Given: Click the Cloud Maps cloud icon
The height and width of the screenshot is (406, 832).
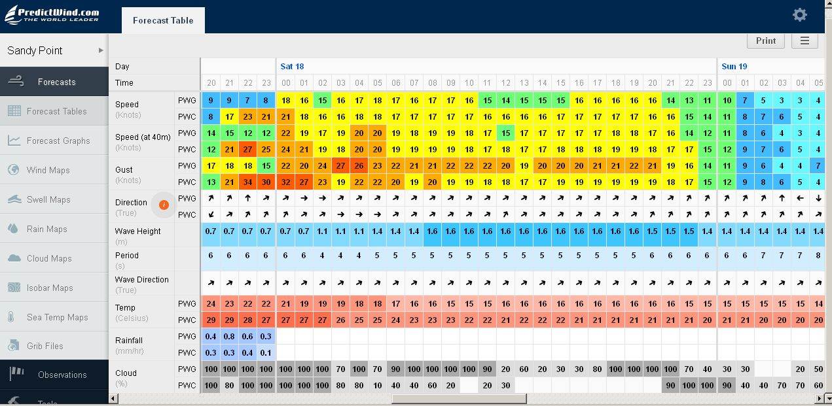Looking at the screenshot, I should click(14, 258).
